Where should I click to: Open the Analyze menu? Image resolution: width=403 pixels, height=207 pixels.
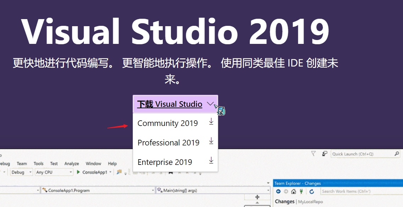pyautogui.click(x=72, y=163)
